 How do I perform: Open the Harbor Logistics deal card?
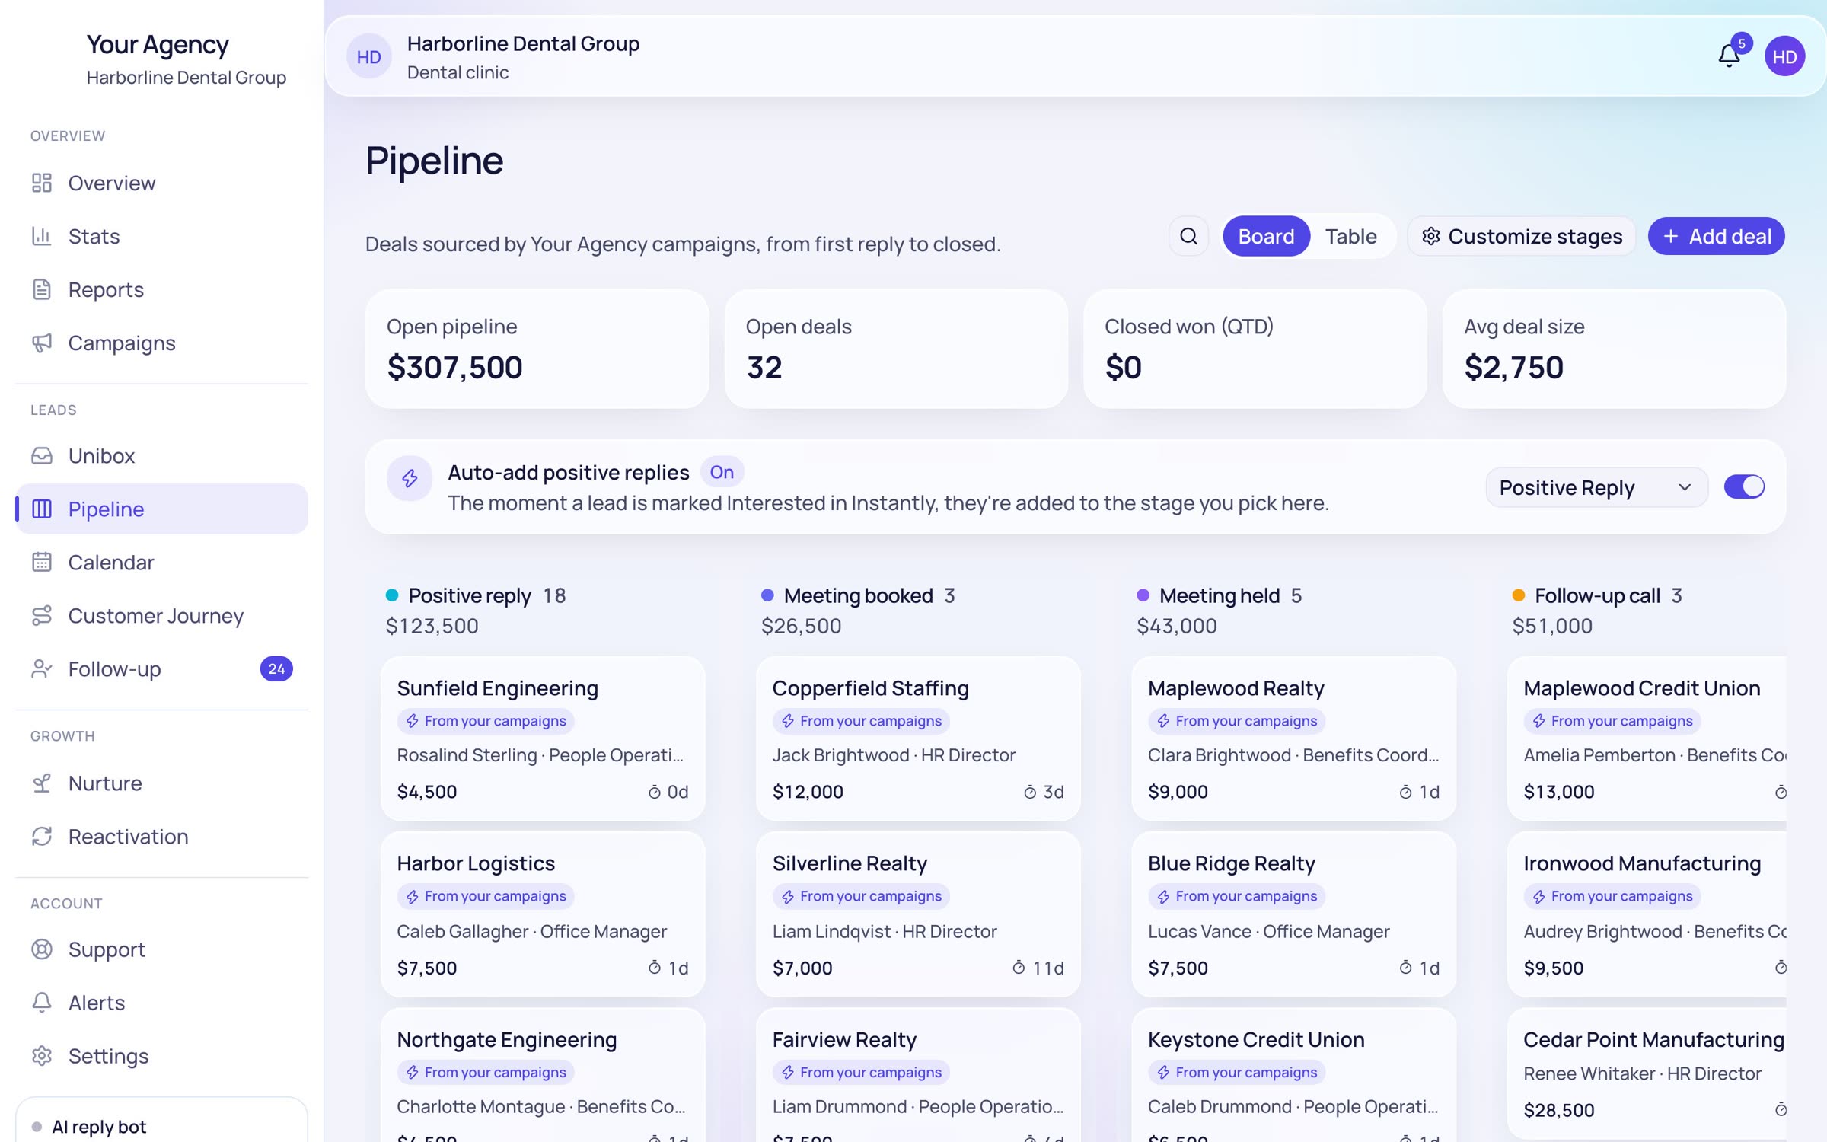click(x=543, y=914)
